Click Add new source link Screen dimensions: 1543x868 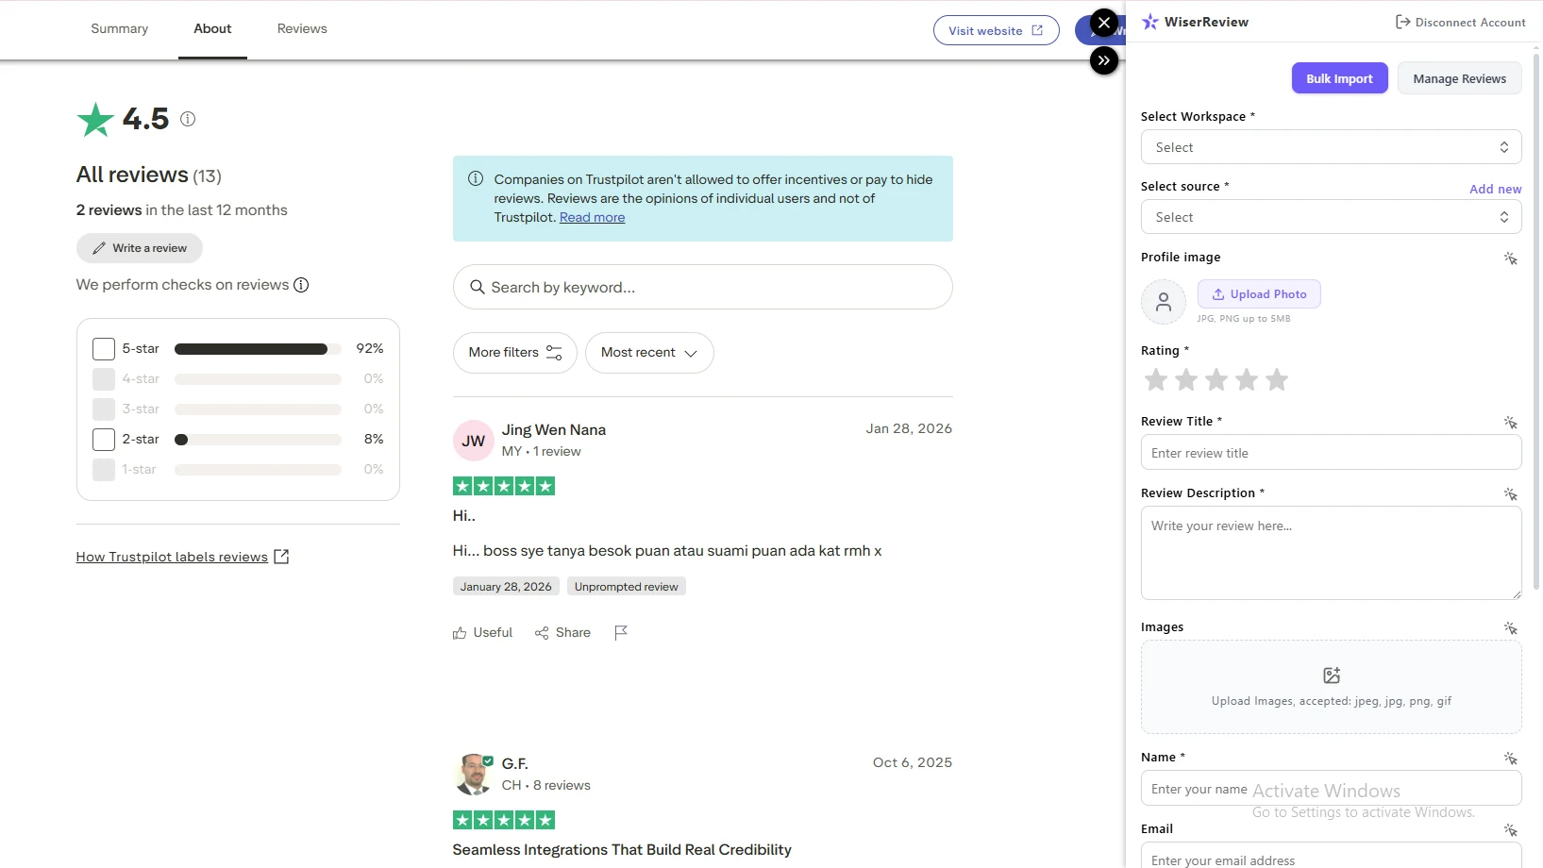tap(1495, 189)
